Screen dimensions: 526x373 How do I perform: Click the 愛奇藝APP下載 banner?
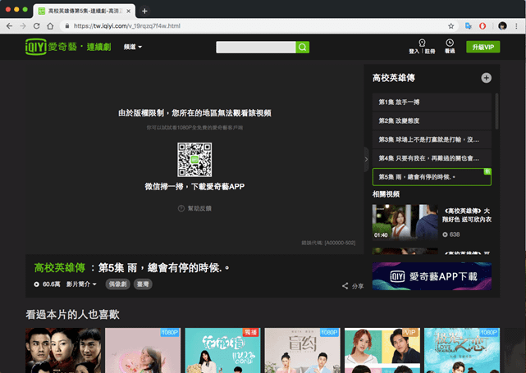(x=432, y=276)
